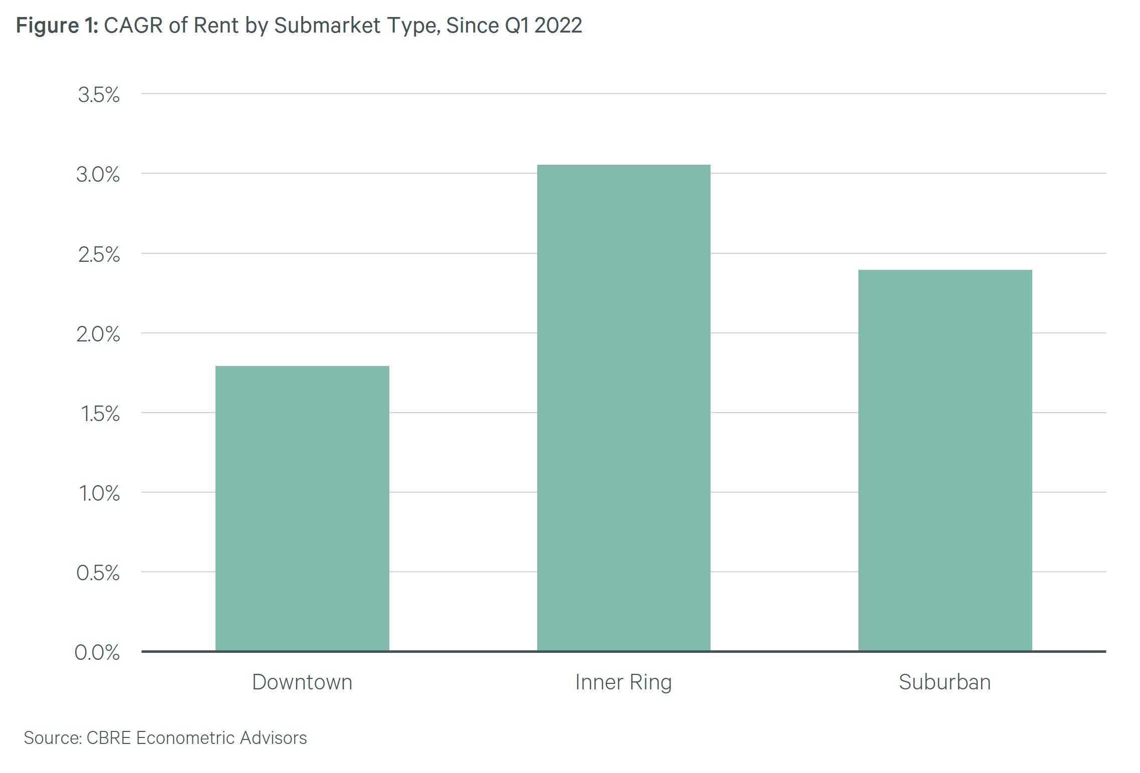Viewport: 1140px width, 773px height.
Task: Click the Downtown bar in the chart
Action: [x=302, y=508]
